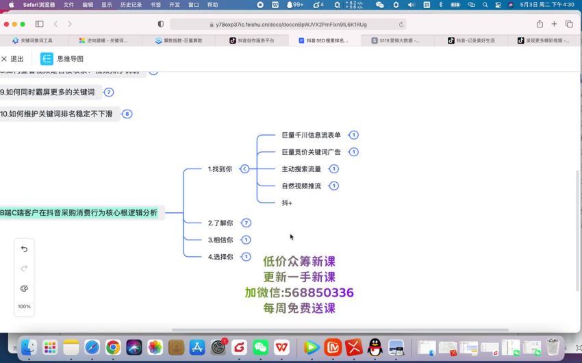Open App Store from the dock
Screen dimensions: 582x363
197,348
